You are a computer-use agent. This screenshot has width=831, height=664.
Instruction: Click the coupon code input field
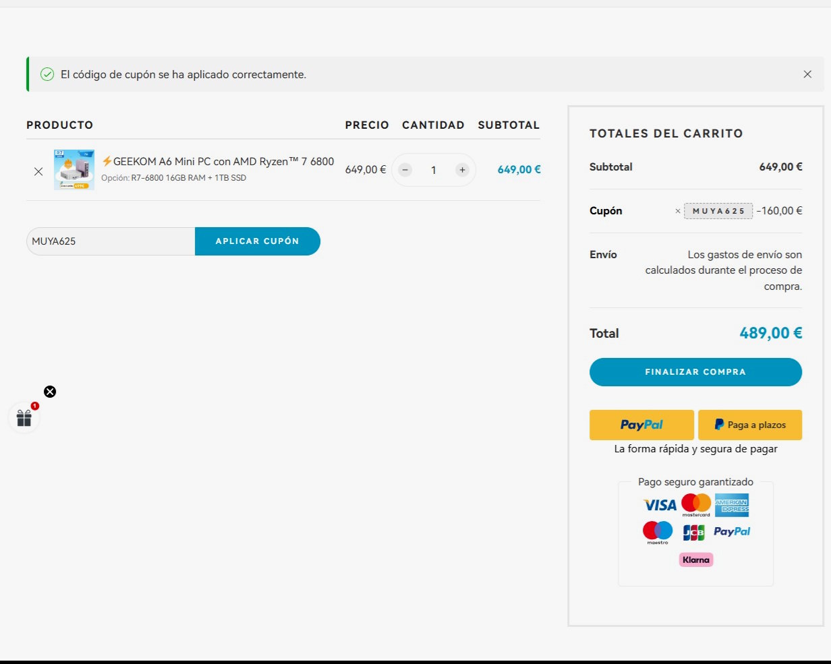tap(111, 241)
